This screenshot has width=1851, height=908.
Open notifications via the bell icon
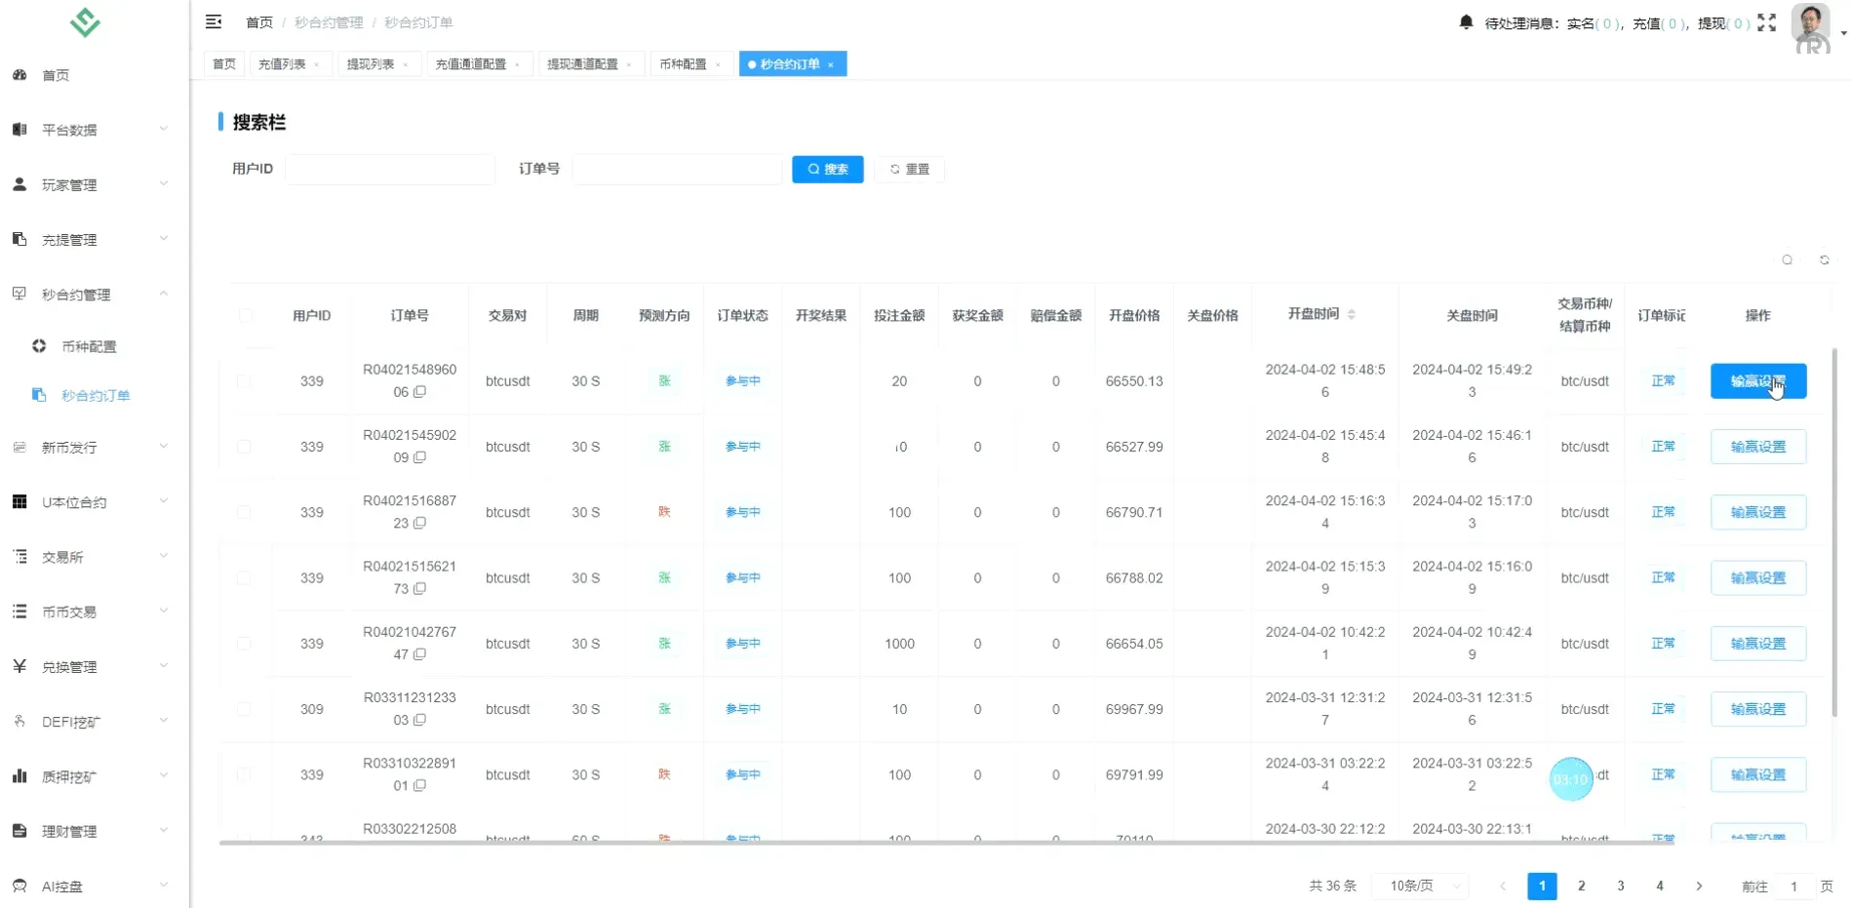[1466, 21]
